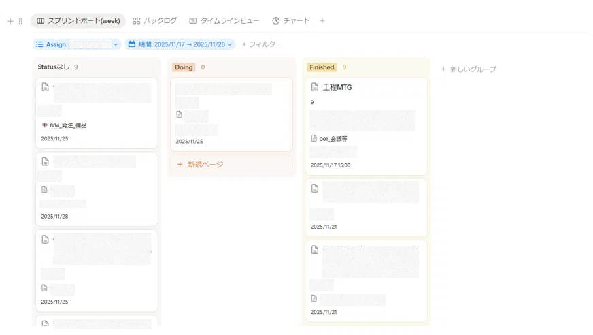Open the 期間 date range filter
This screenshot has height=335, width=593.
(180, 44)
